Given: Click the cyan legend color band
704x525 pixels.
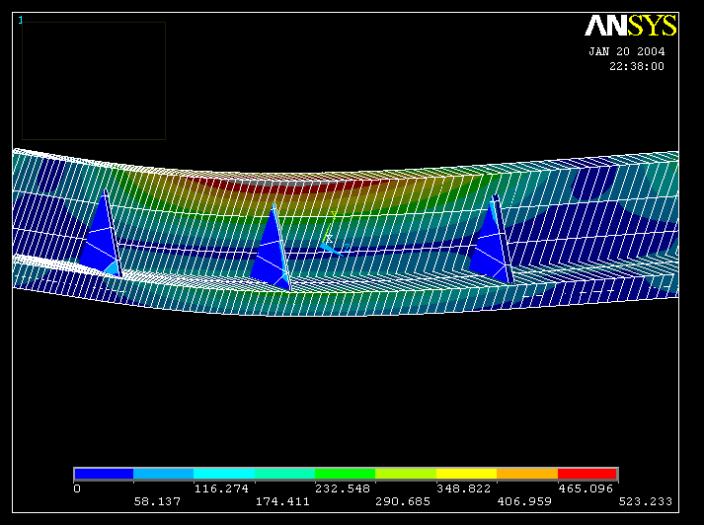Looking at the screenshot, I should pyautogui.click(x=224, y=474).
